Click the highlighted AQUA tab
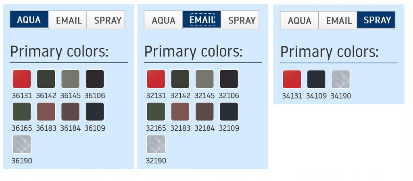The width and height of the screenshot is (413, 181). (x=29, y=20)
